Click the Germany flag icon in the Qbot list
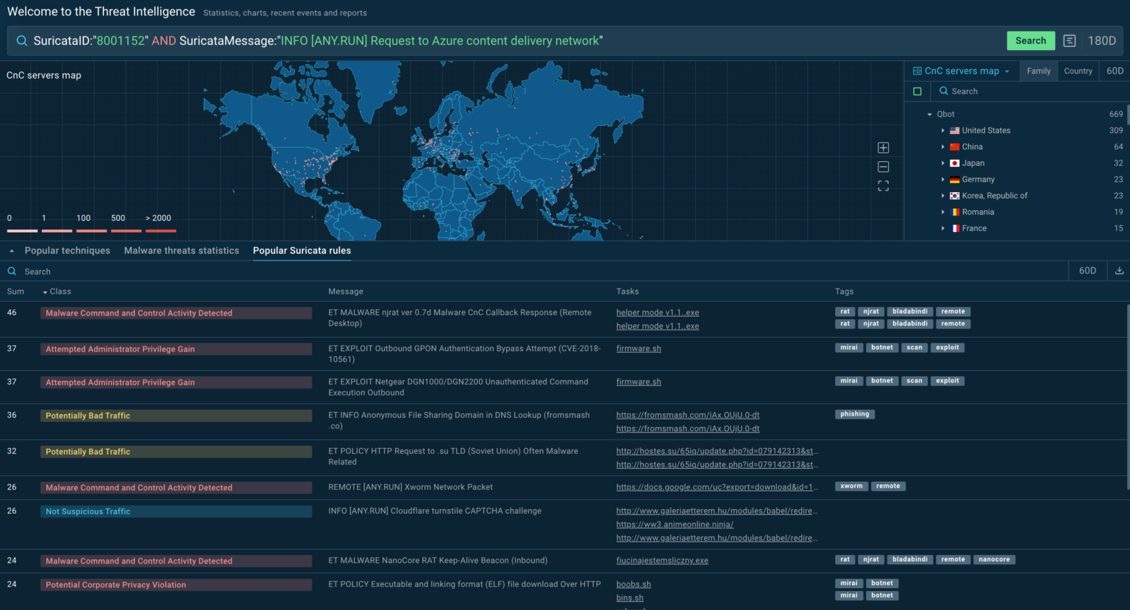Viewport: 1130px width, 610px height. tap(954, 179)
